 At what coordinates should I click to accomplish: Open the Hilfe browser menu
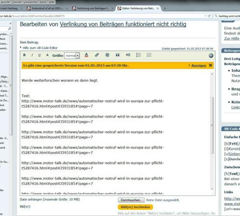(x=51, y=2)
